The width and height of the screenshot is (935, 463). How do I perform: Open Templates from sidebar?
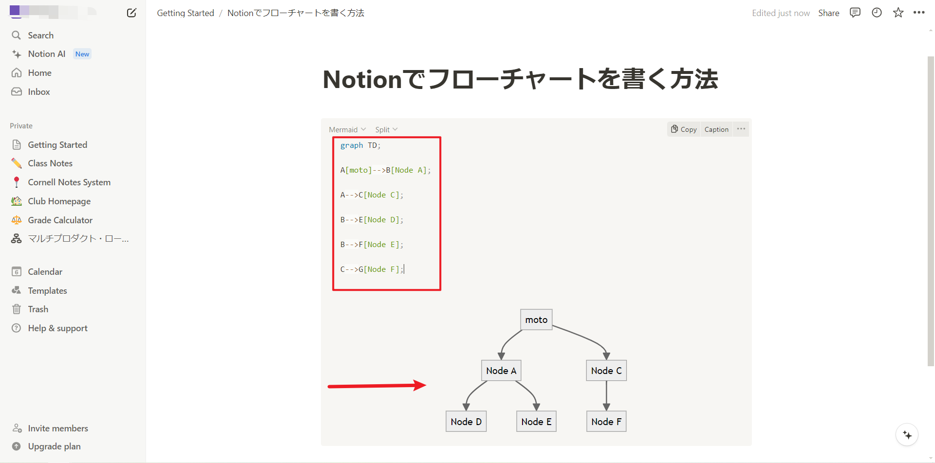(48, 291)
